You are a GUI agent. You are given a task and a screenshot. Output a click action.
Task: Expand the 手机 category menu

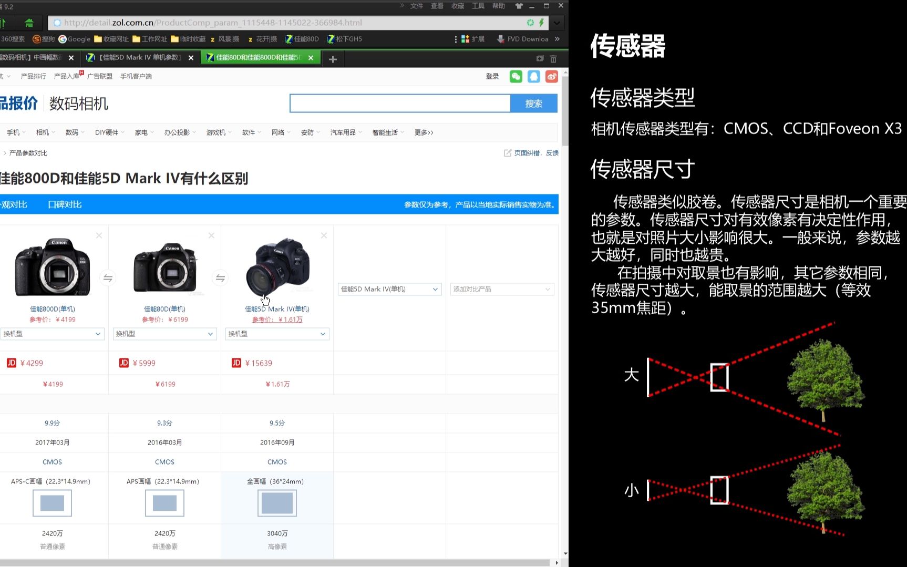(16, 132)
